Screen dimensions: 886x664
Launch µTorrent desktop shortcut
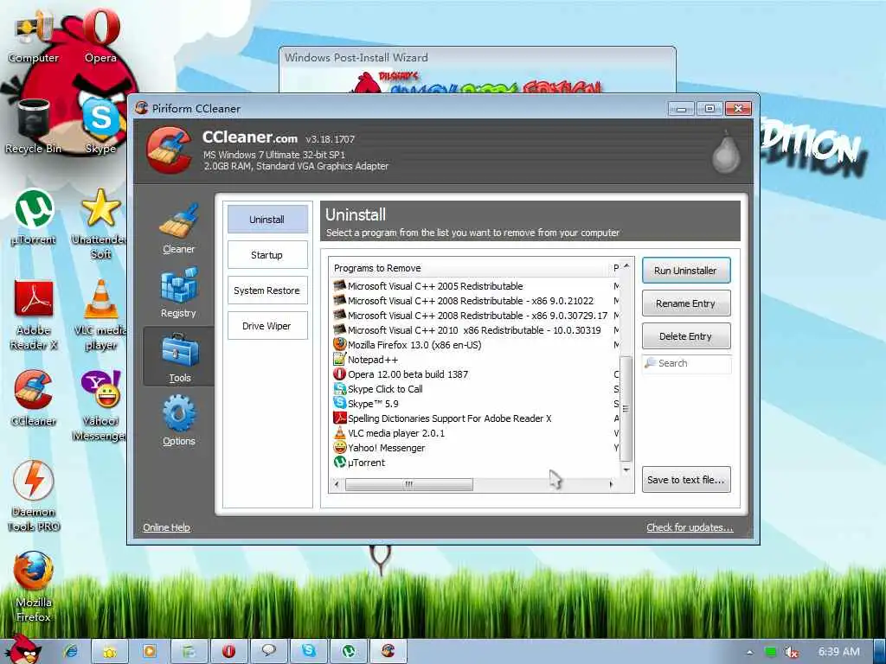[x=34, y=217]
